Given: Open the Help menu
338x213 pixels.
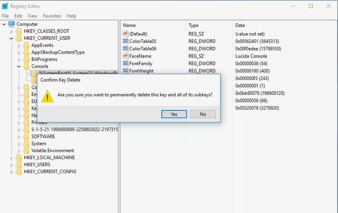Looking at the screenshot, I should coord(71,16).
